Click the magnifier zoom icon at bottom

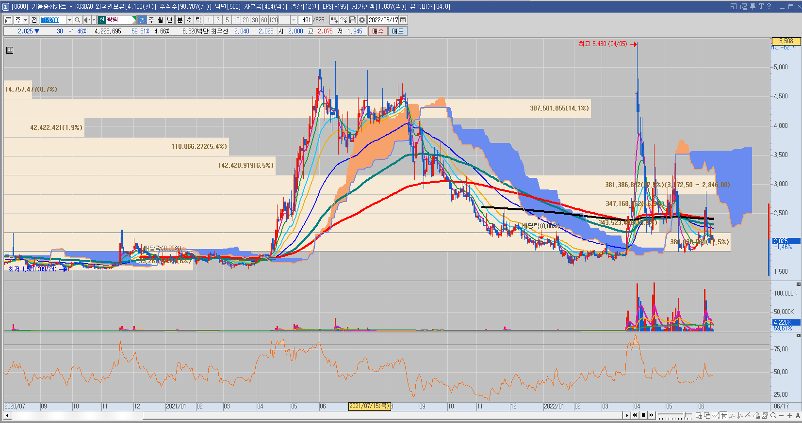click(x=773, y=416)
